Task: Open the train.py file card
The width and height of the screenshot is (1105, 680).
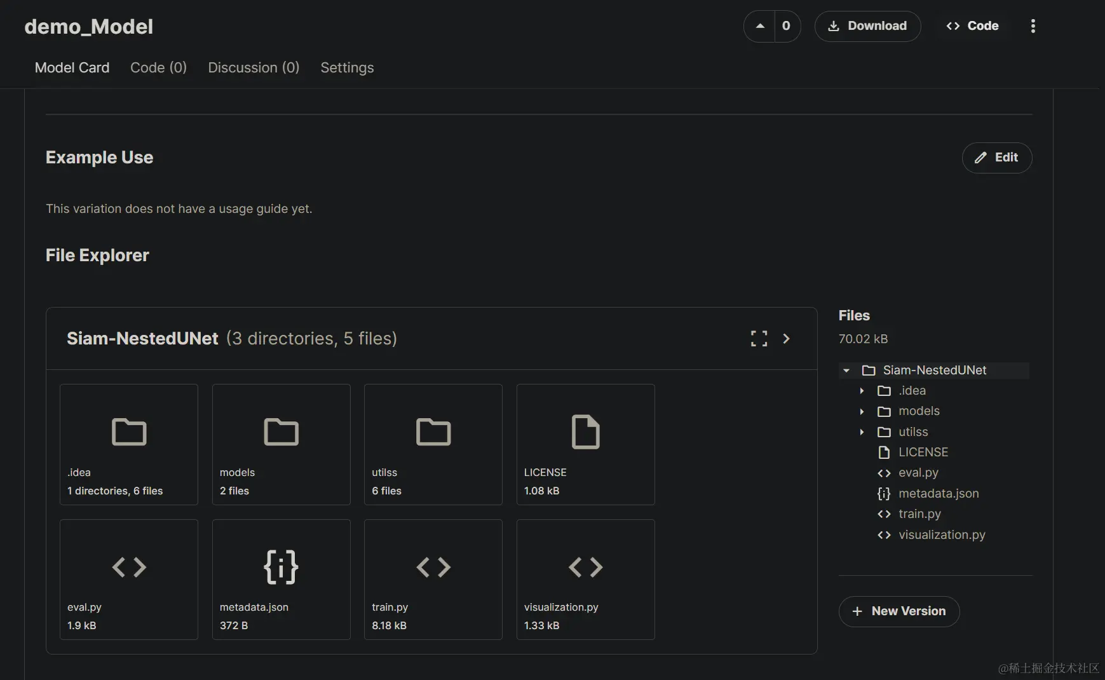Action: (x=433, y=580)
